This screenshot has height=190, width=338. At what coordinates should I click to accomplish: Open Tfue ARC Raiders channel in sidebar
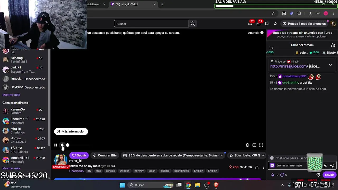tap(24, 150)
